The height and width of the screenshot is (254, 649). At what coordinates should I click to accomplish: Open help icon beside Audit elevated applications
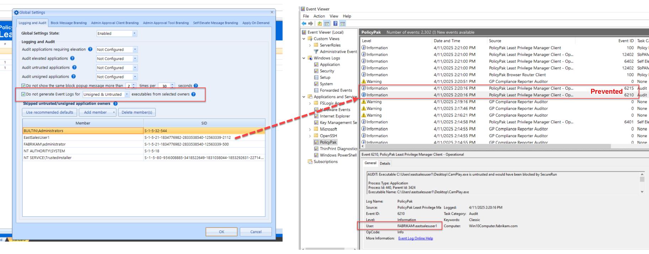(x=73, y=59)
